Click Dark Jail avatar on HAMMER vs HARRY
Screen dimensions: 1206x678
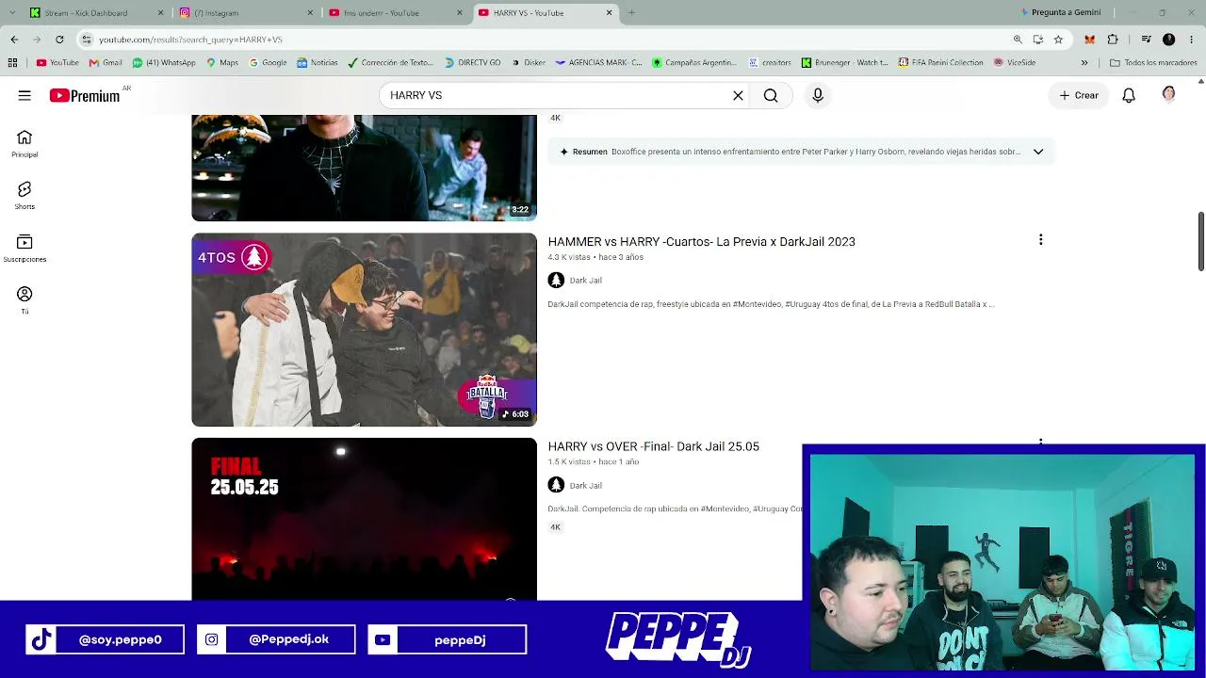pyautogui.click(x=556, y=281)
